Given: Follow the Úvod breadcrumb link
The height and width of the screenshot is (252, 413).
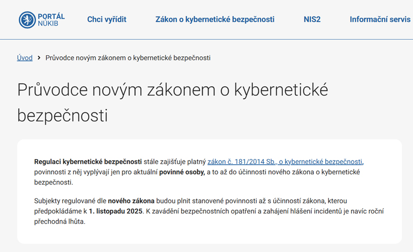Looking at the screenshot, I should 25,58.
